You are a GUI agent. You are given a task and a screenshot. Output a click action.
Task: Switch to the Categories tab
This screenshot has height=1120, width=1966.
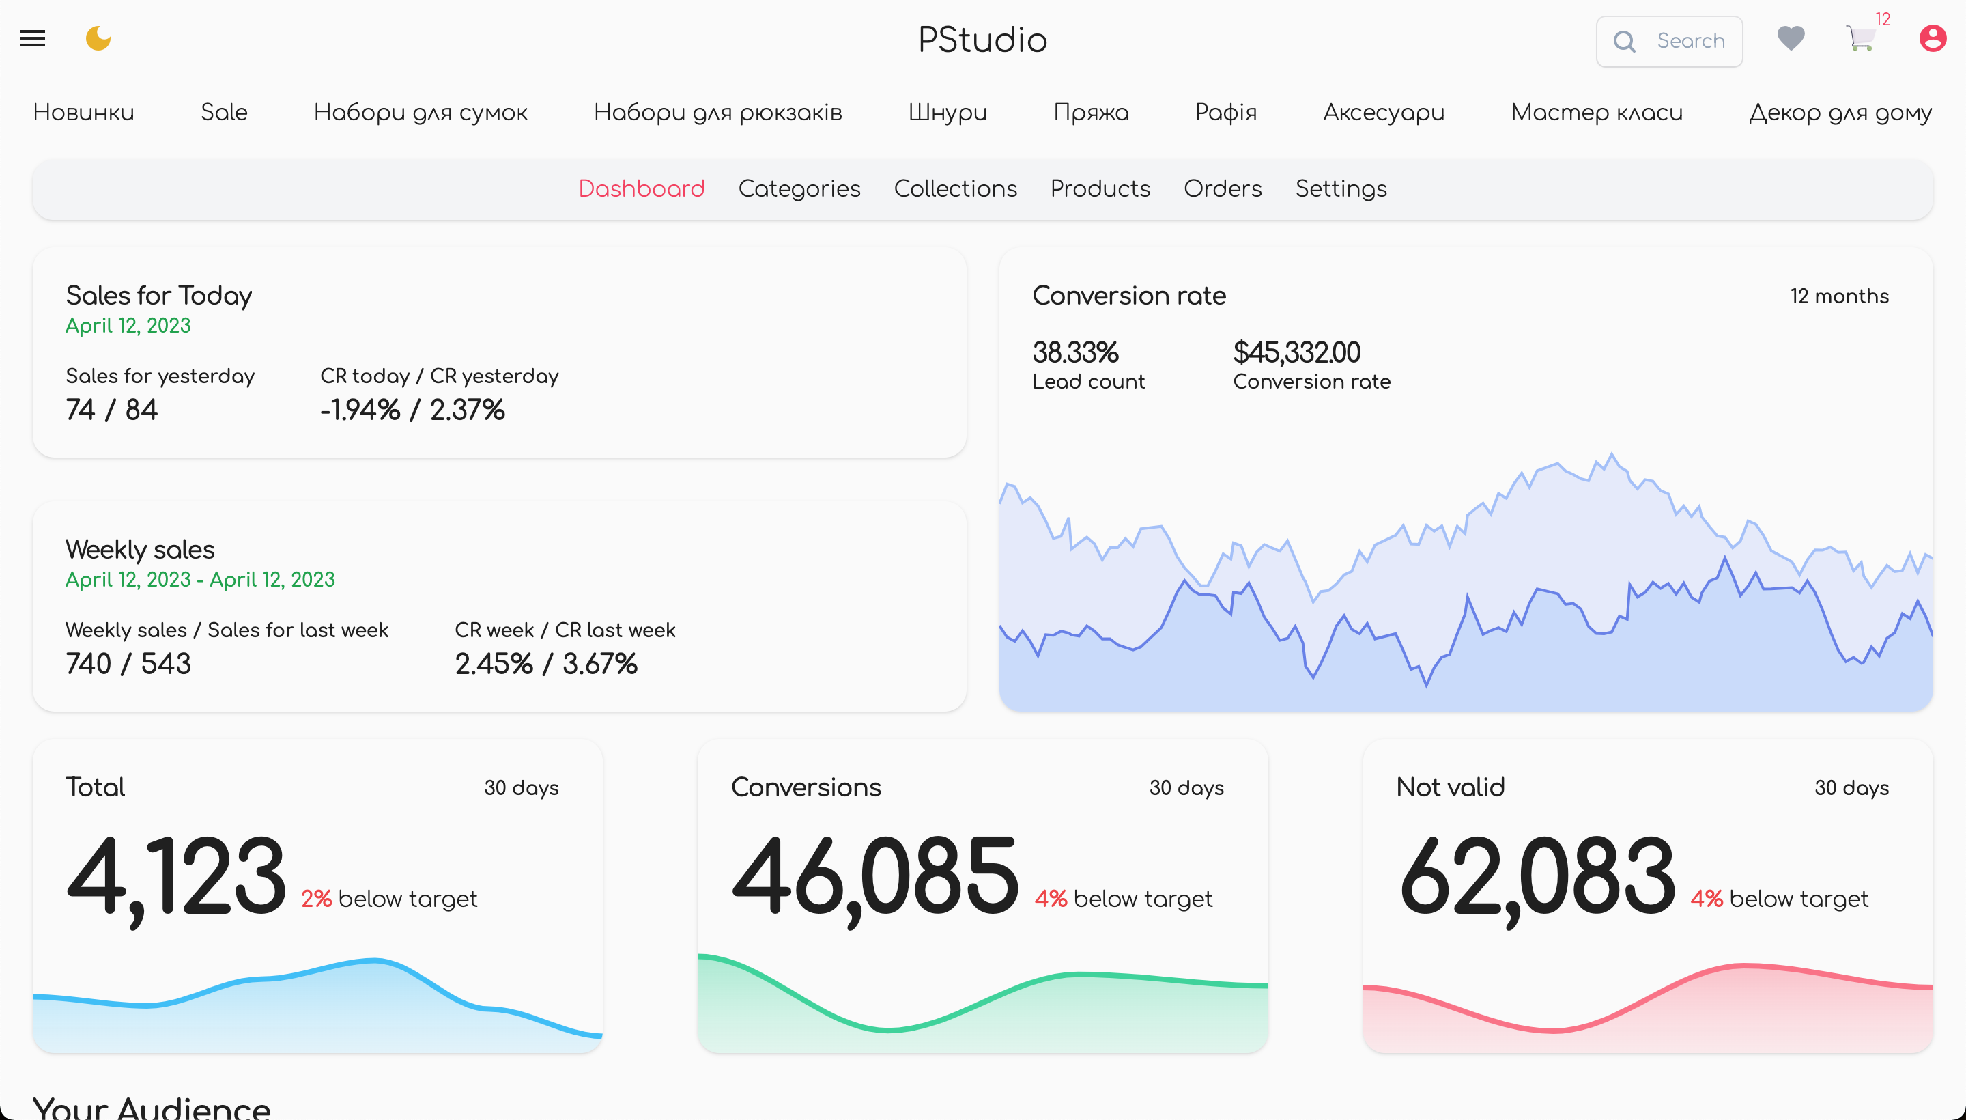point(799,188)
